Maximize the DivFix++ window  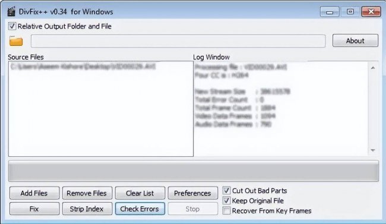click(x=350, y=12)
